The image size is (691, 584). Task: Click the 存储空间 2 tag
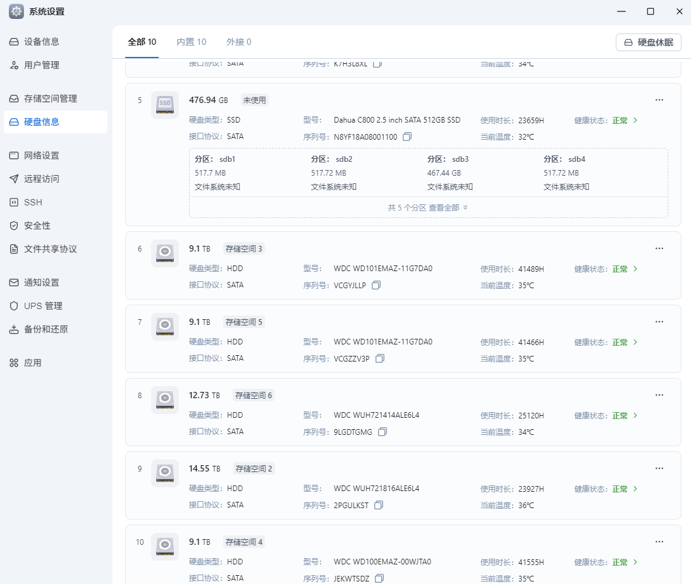(254, 468)
